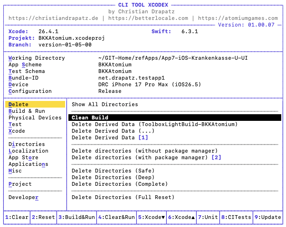Click the BKKAtomium value beside Test Schema

(x=114, y=71)
